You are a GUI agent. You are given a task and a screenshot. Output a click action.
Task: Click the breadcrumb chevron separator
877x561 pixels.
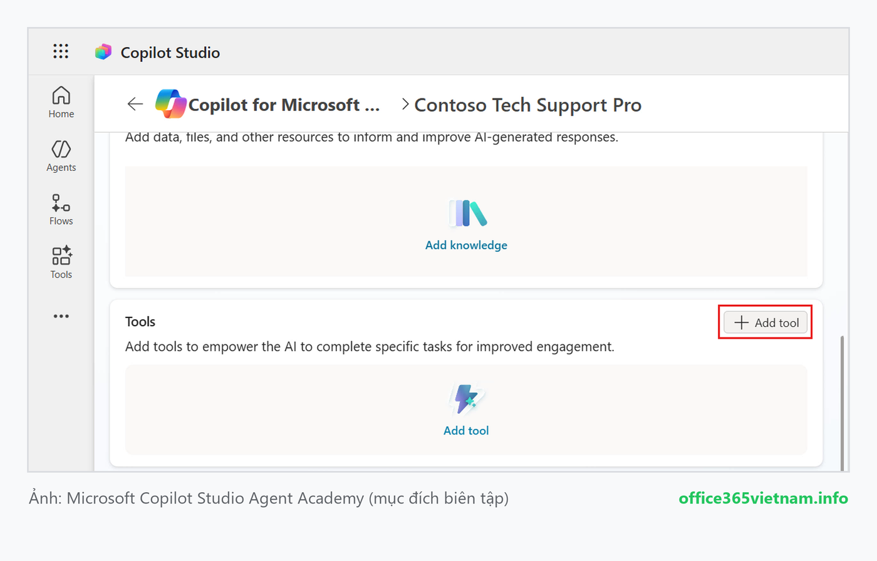[x=405, y=104]
